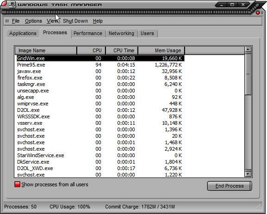The height and width of the screenshot is (214, 267).
Task: Click the window resize grip corner
Action: coord(259,207)
